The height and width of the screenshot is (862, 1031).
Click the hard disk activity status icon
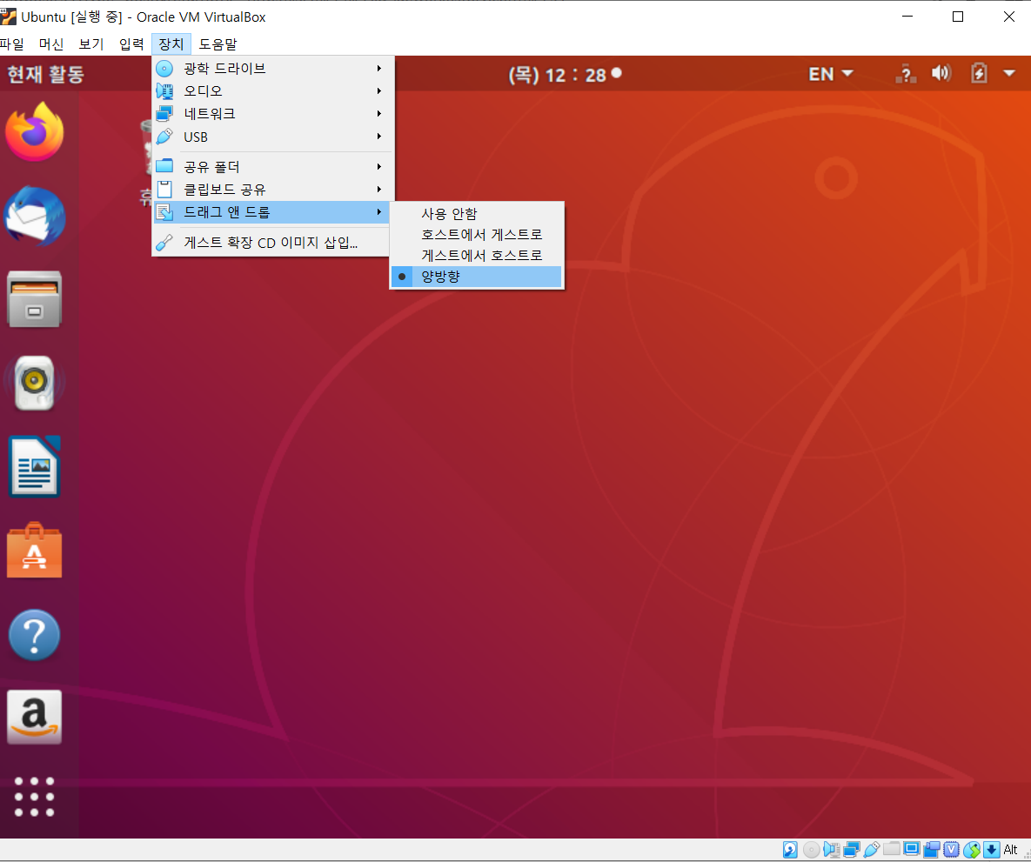[x=790, y=850]
